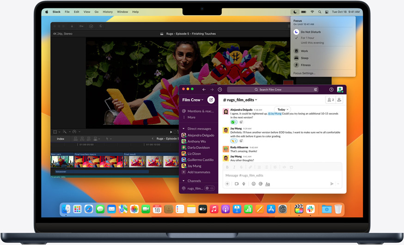Send the message with arrow button
Image resolution: width=404 pixels, height=245 pixels.
click(x=332, y=184)
